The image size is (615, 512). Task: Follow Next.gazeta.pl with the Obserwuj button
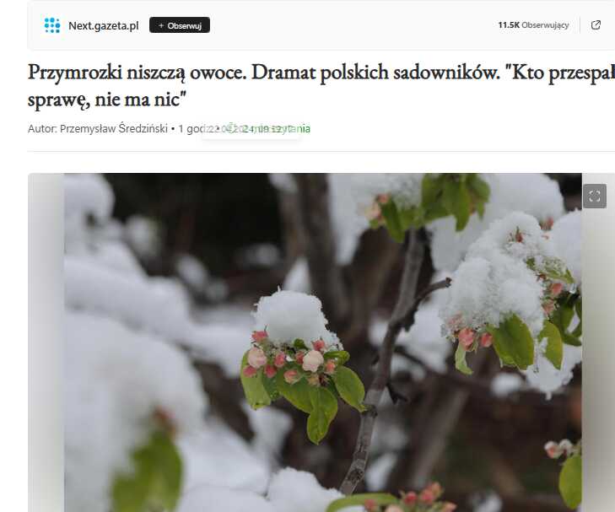tap(180, 25)
